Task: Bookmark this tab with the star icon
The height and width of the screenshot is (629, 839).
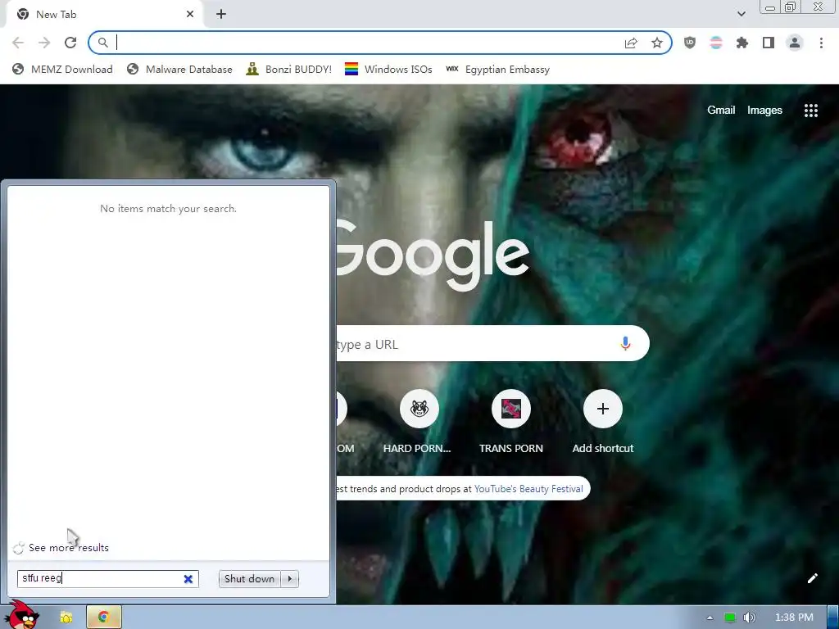Action: tap(657, 43)
